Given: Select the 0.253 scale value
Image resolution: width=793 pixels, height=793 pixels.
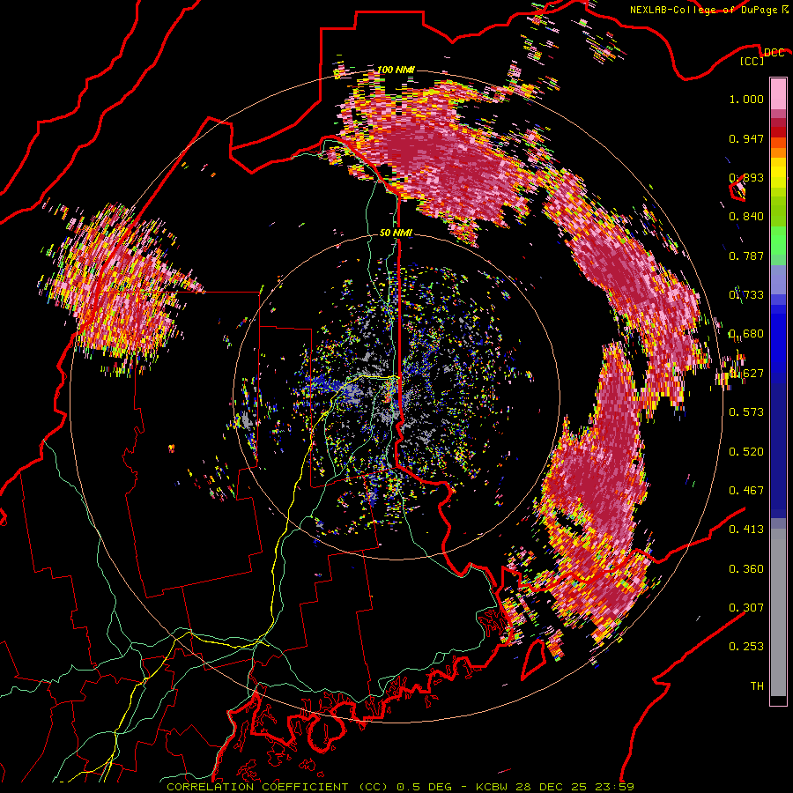Looking at the screenshot, I should pyautogui.click(x=746, y=647).
